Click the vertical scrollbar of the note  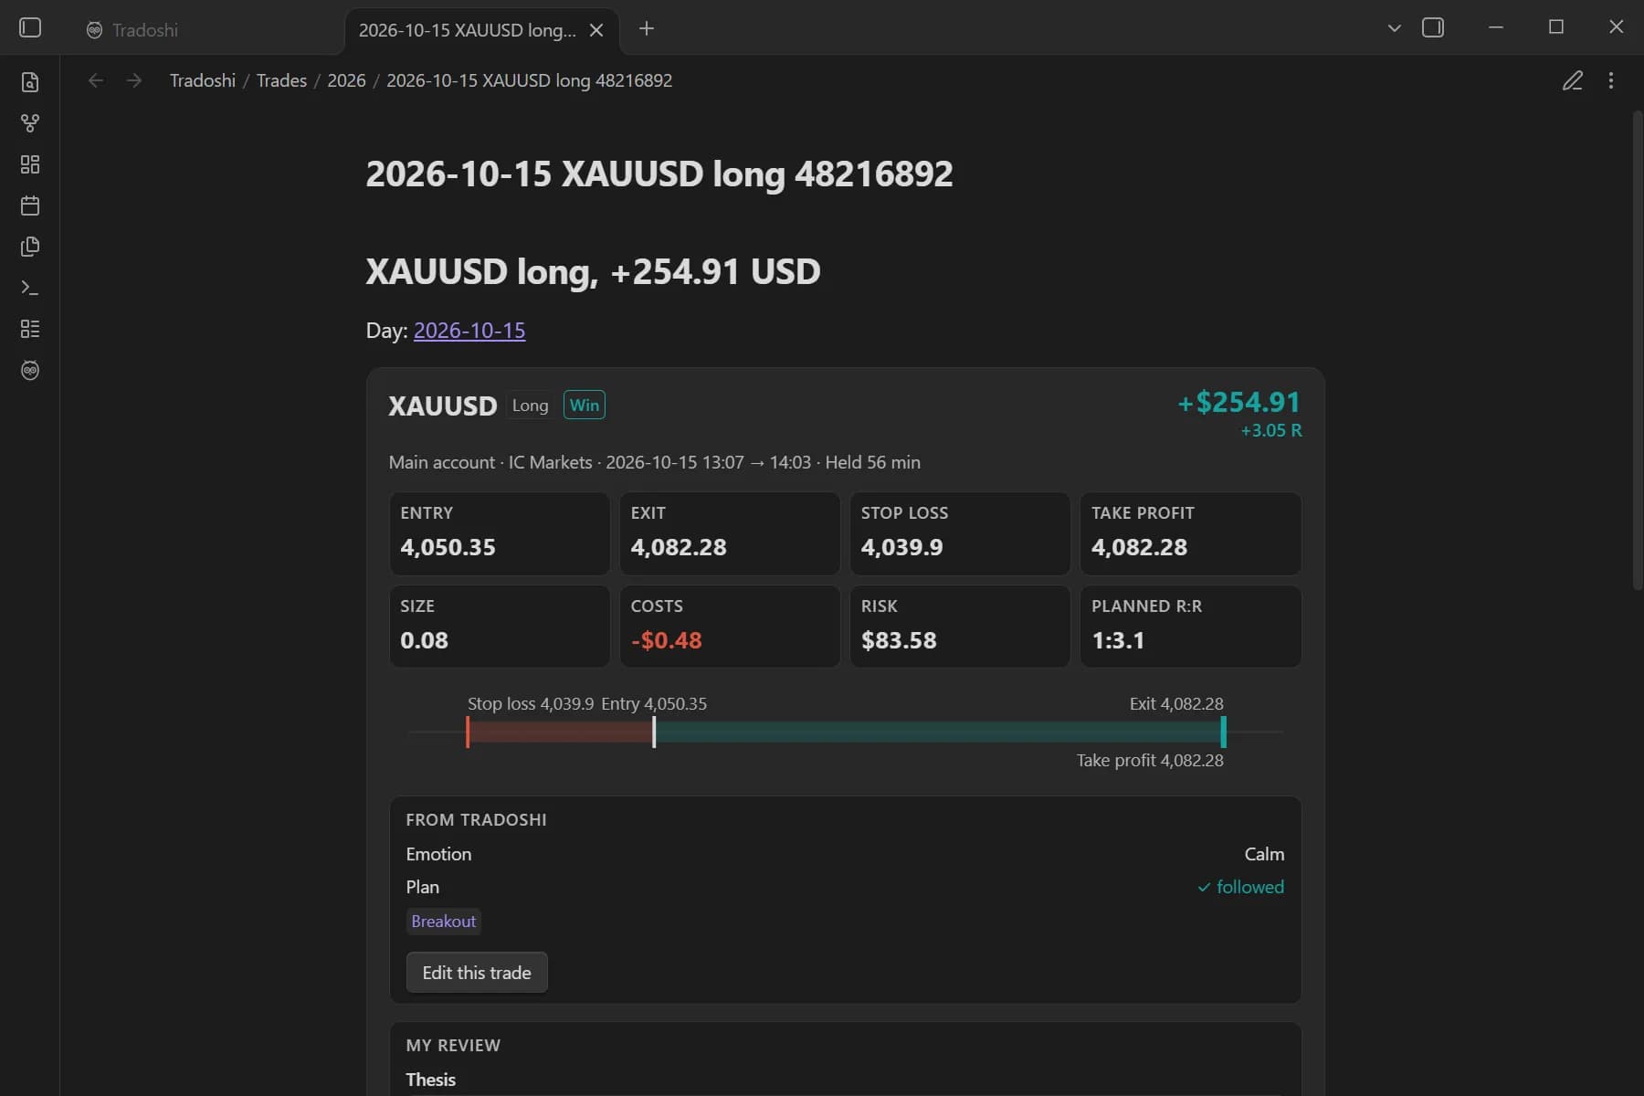point(1637,351)
